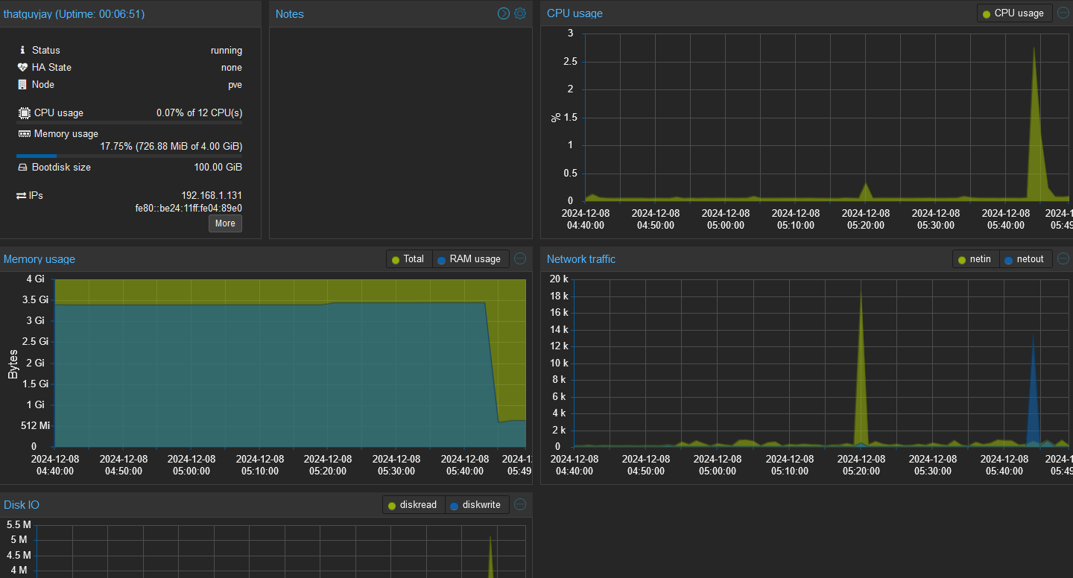Click the '0.07% of 12 CPU(s)' value
Screen dimensions: 1073x578
point(199,112)
